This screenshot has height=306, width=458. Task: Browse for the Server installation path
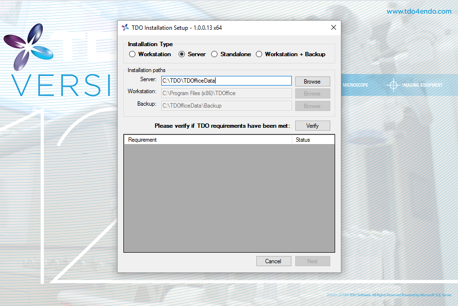[313, 81]
